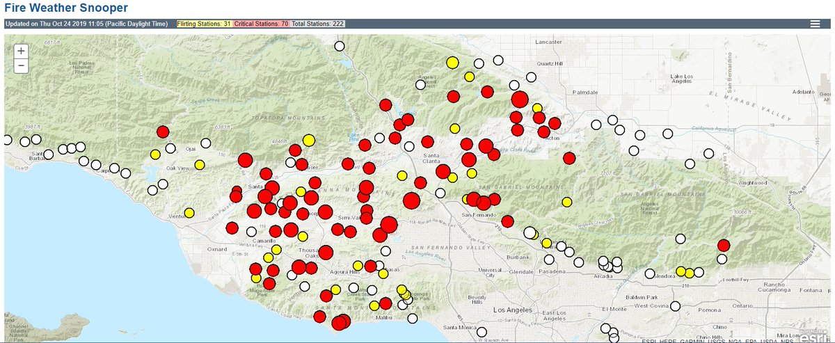Screen dimensions: 835x343
Task: Select the yellow marker beside Oak View
Action: (x=200, y=165)
